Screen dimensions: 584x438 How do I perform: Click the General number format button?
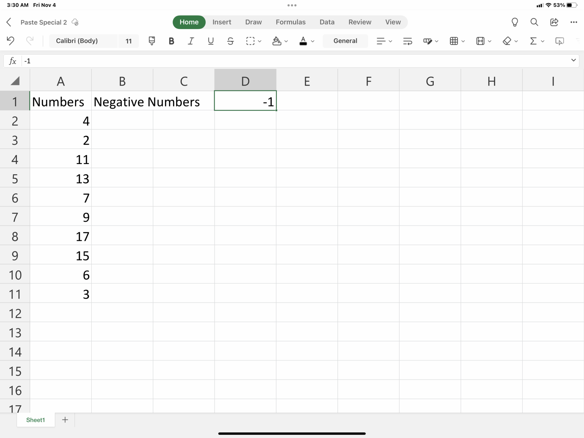click(345, 41)
